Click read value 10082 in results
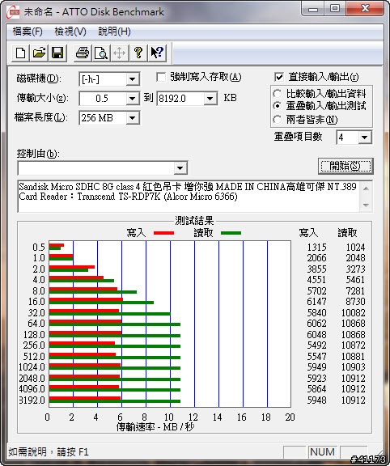This screenshot has width=390, height=466. [x=353, y=312]
